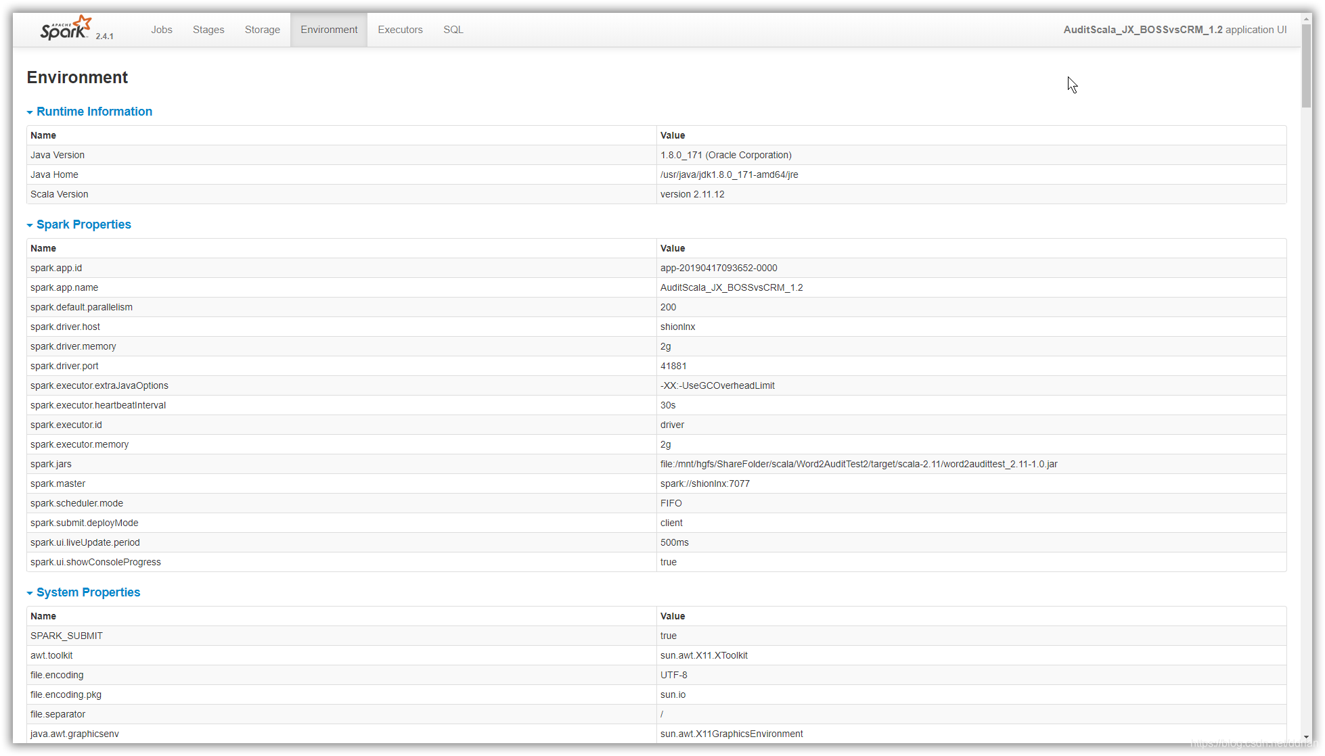The image size is (1325, 756).
Task: Select the sun.awt.X11GraphicsEnvironment value
Action: pos(732,734)
